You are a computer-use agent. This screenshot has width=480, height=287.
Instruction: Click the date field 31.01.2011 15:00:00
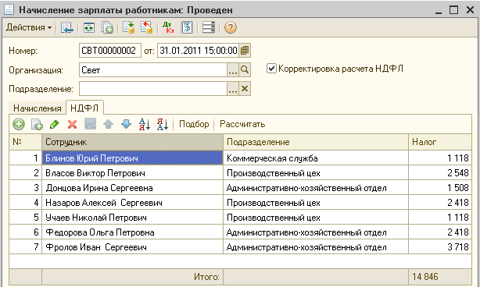199,51
